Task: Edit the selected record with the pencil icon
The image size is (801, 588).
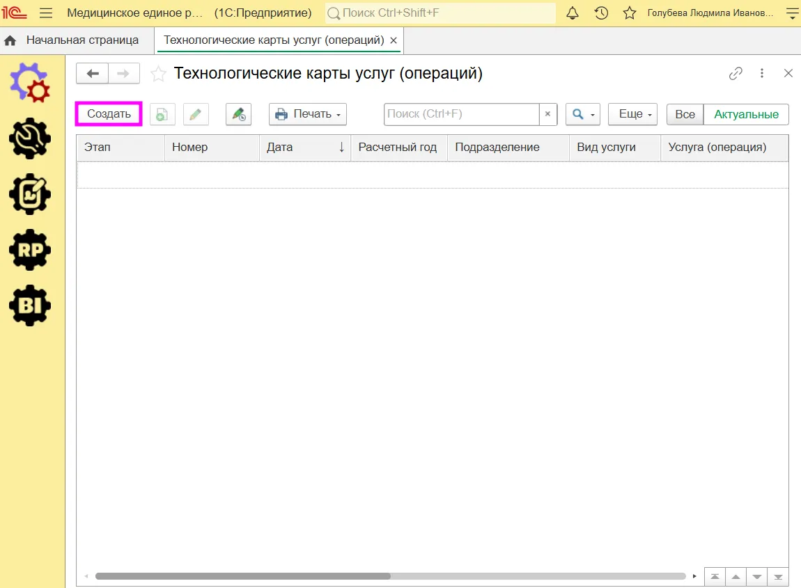Action: coord(196,114)
